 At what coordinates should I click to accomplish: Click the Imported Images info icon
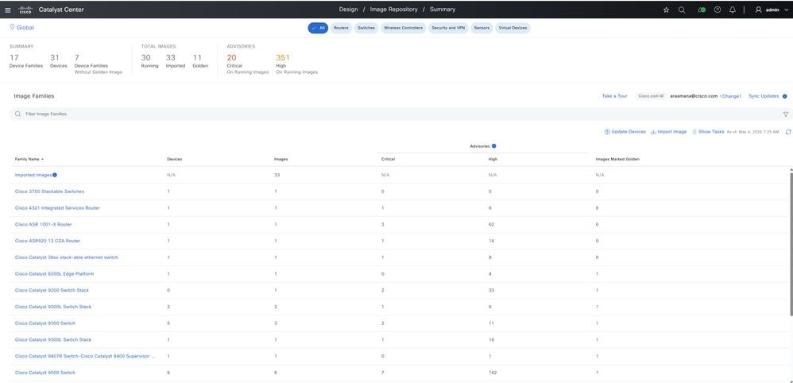55,175
